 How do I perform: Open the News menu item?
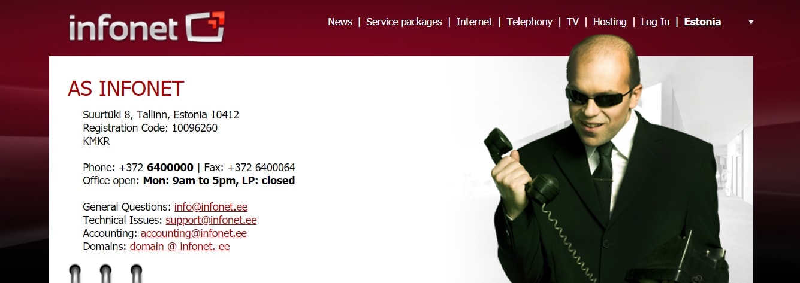(340, 22)
